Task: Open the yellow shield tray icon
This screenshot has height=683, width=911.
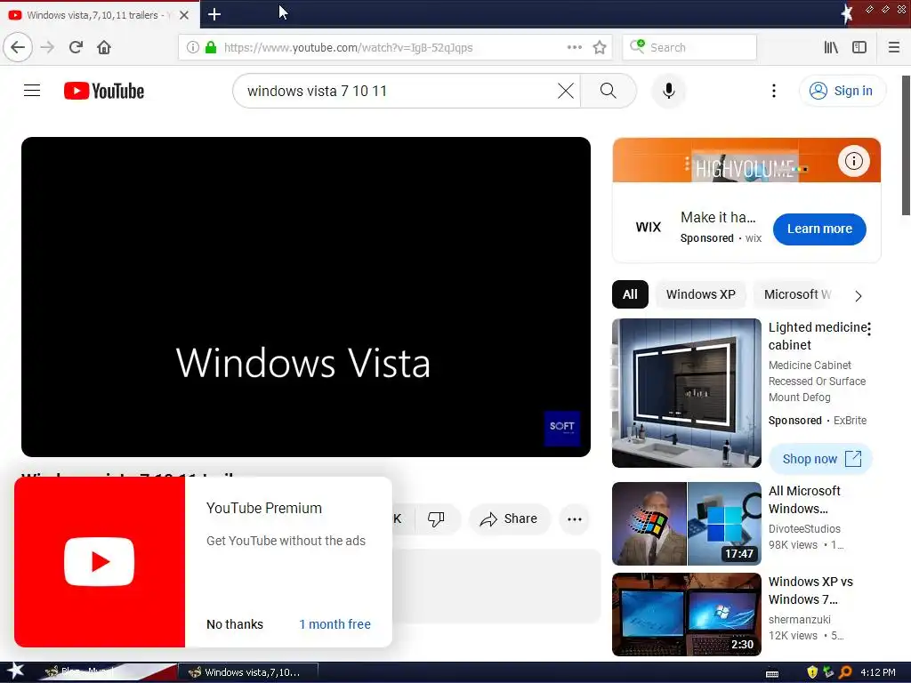Action: point(812,672)
